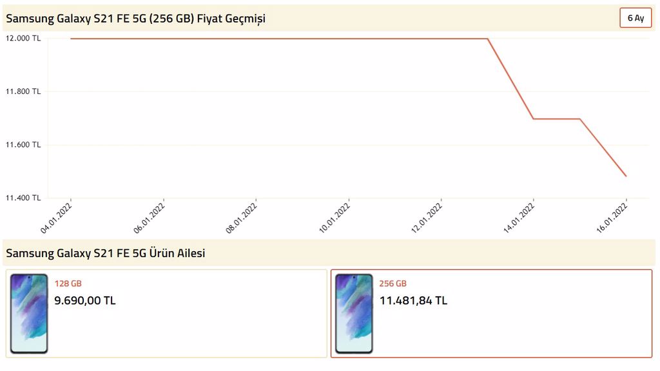
Task: Select the 06.01.2022 date tick
Action: (x=149, y=218)
